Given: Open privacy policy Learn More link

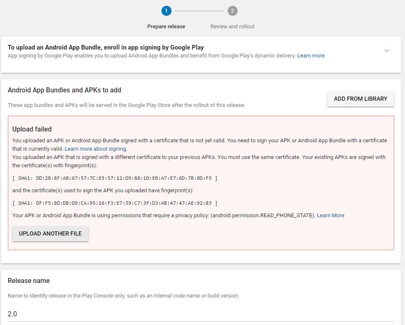Looking at the screenshot, I should (x=330, y=215).
